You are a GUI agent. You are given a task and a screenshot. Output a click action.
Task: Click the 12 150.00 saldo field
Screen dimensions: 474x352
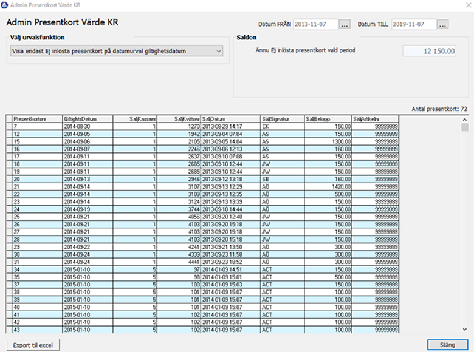click(429, 51)
